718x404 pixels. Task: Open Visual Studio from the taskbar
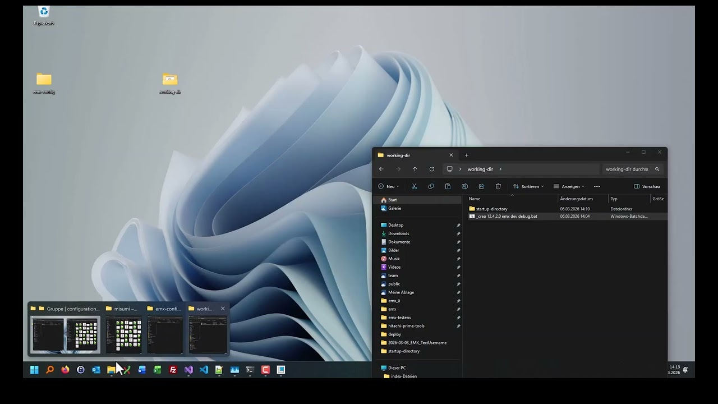pyautogui.click(x=188, y=370)
